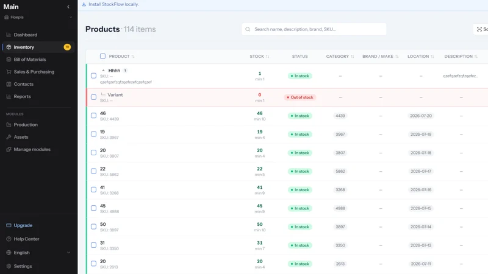Viewport: 488px width, 274px height.
Task: Click the scan icon at top right
Action: tap(479, 29)
